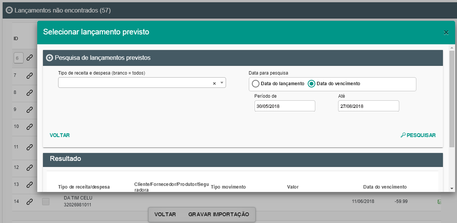Click ID column header in background table
Viewport: 457px width, 223px height.
pos(16,39)
